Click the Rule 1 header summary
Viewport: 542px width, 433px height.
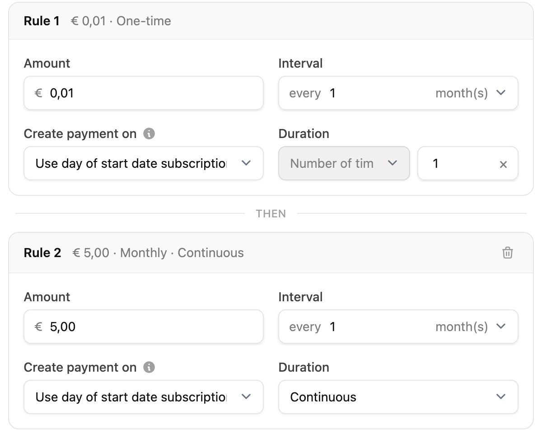pos(121,21)
